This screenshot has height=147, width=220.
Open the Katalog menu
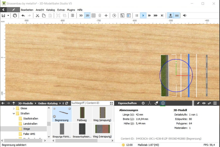pos(50,10)
